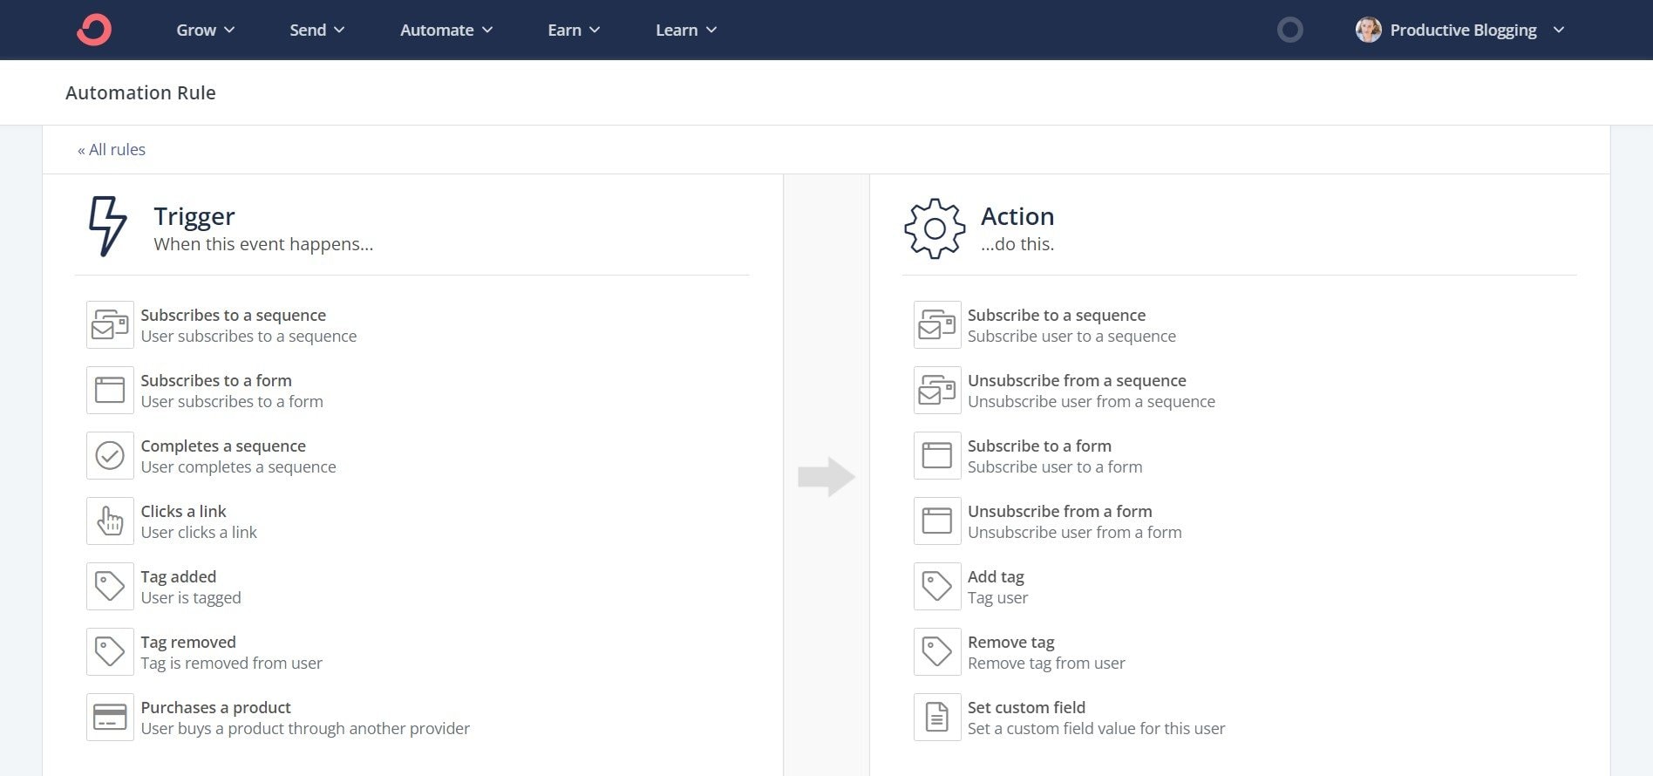This screenshot has width=1653, height=776.
Task: Click 'User buys a product through another provider'
Action: coord(305,728)
